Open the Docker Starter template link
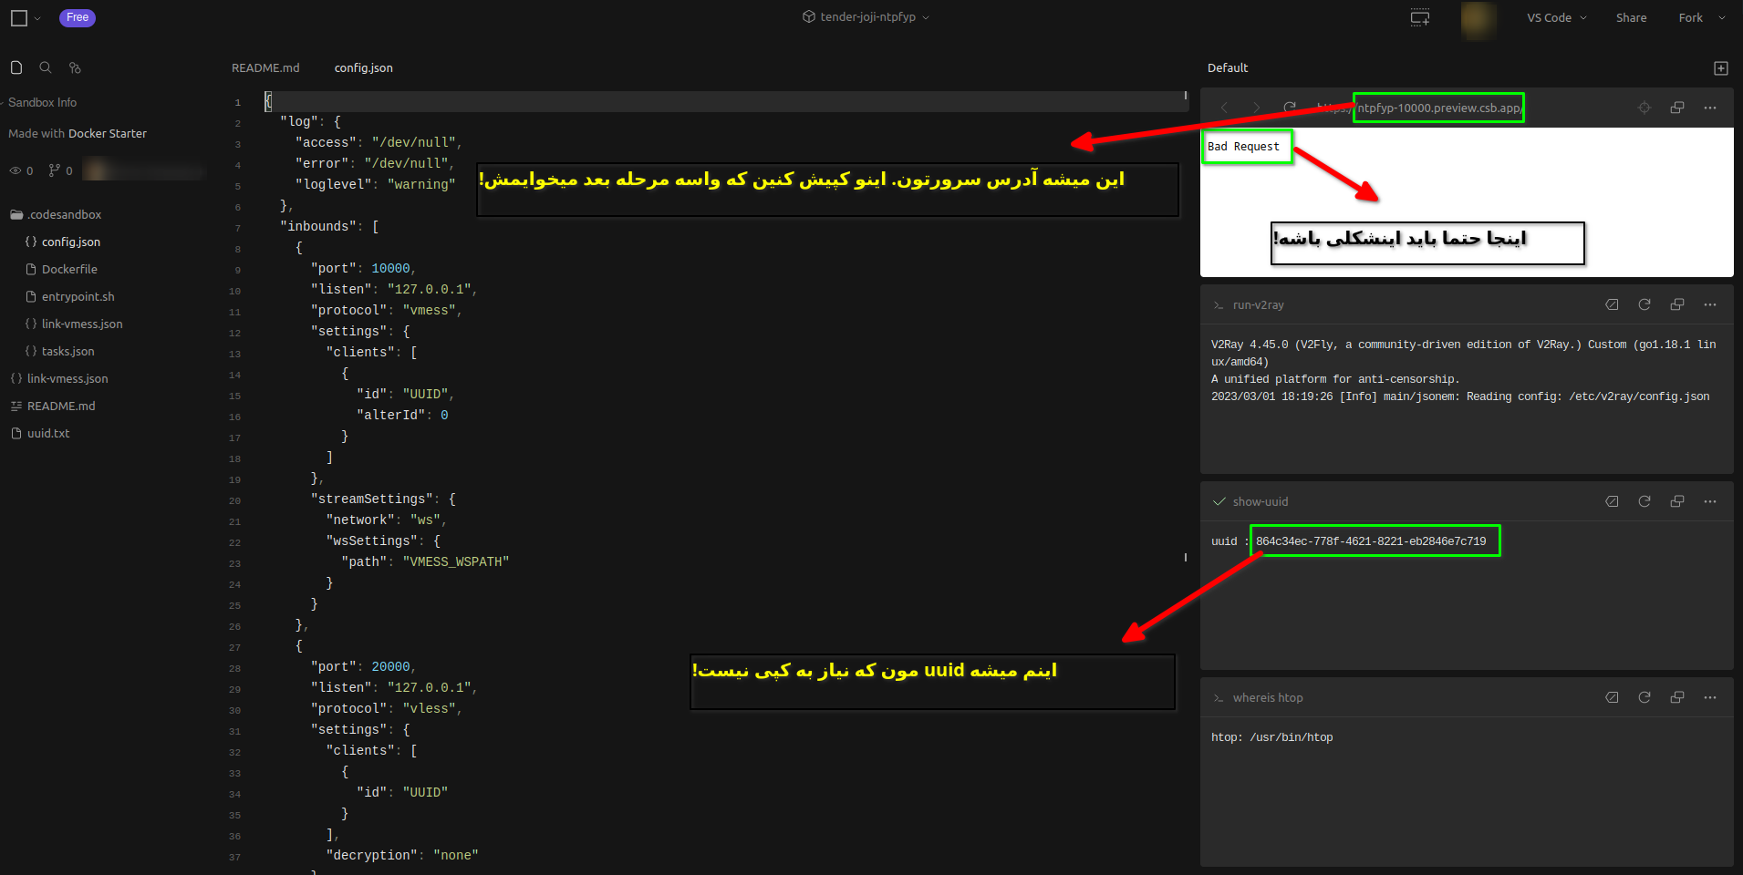The image size is (1743, 875). 108,133
